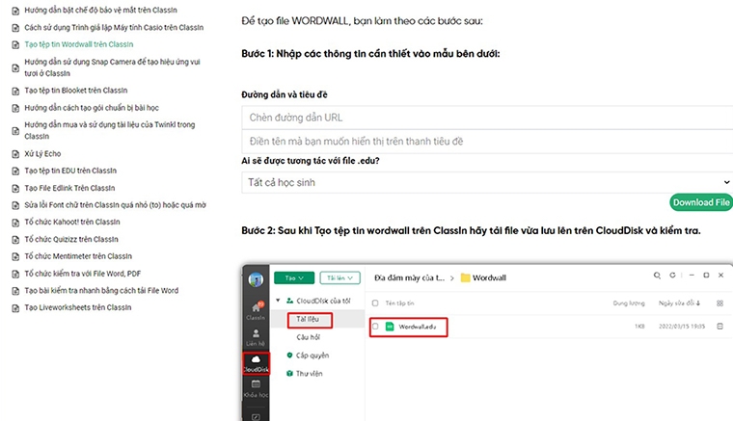Open 'Tạo File Edlink Trên ClassIn'
This screenshot has height=421, width=733.
pyautogui.click(x=69, y=188)
